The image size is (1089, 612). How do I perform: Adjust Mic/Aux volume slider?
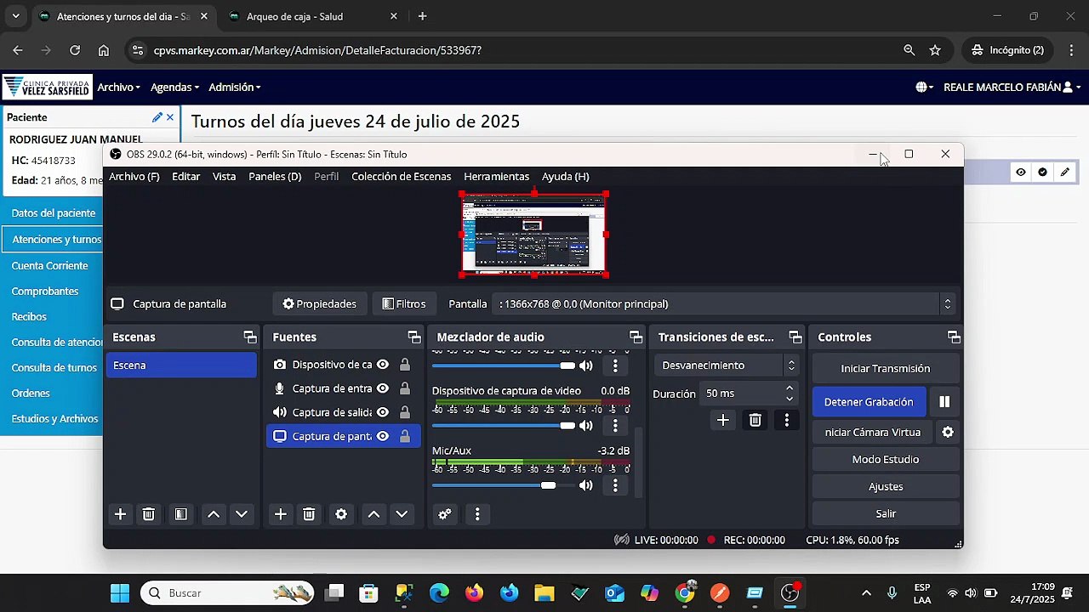click(502, 485)
